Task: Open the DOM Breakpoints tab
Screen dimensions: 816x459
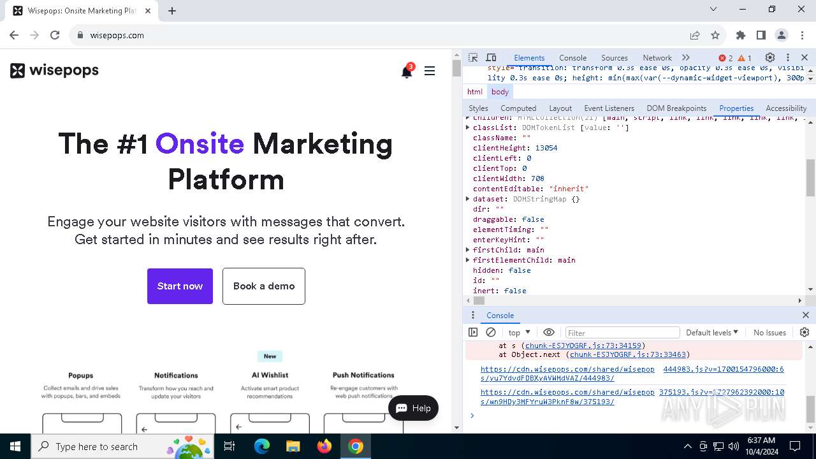Action: (676, 108)
